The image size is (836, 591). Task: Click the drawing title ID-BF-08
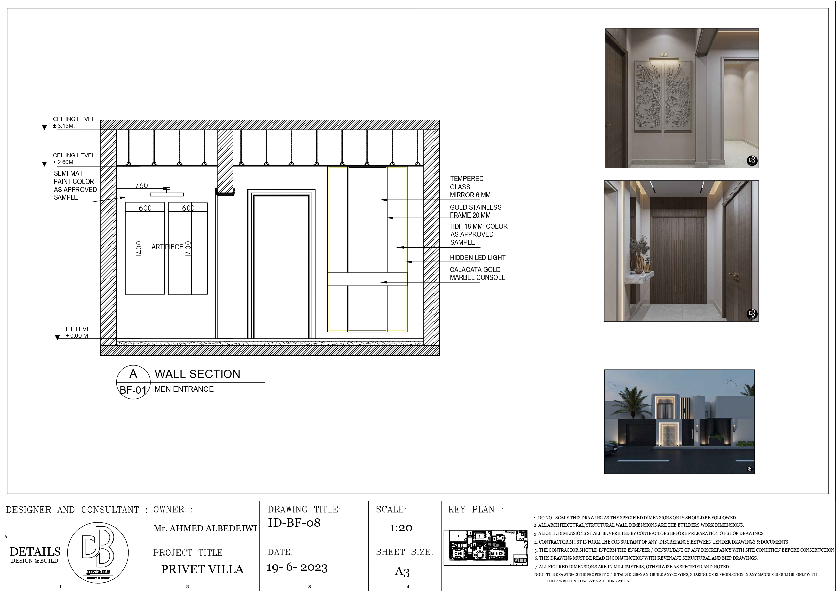pyautogui.click(x=294, y=523)
